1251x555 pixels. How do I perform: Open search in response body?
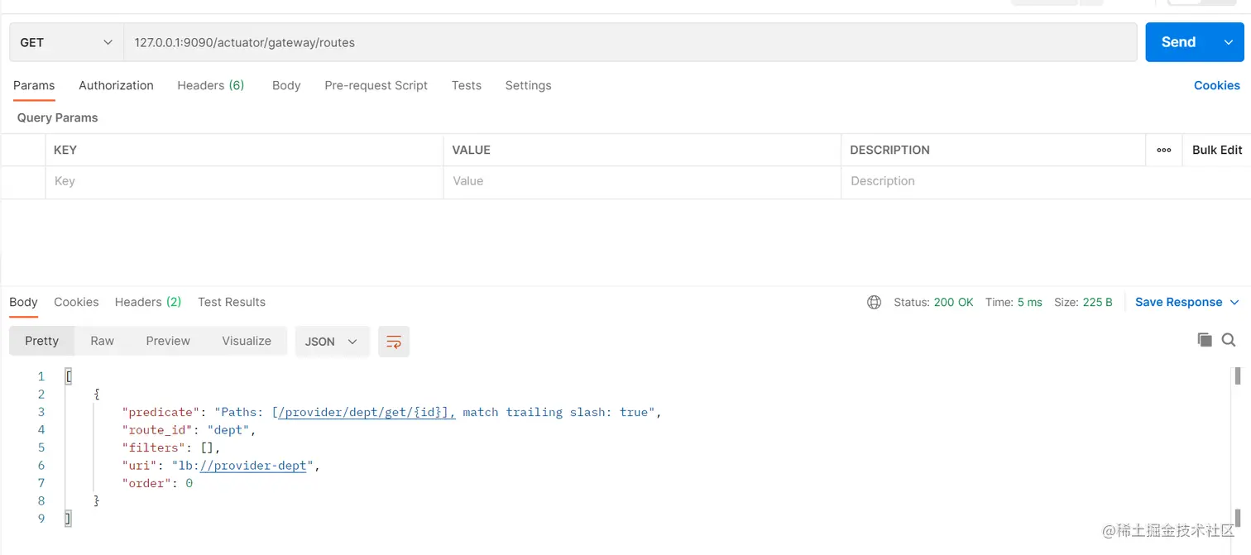[1229, 340]
